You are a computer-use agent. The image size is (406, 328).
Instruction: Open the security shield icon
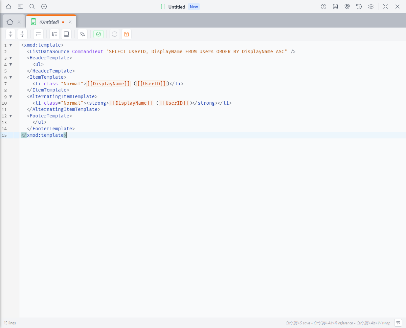tap(347, 7)
